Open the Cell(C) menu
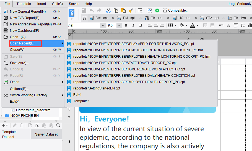 (x=57, y=4)
